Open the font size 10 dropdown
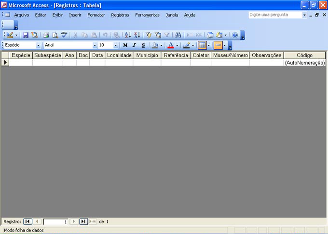The height and width of the screenshot is (234, 328). point(115,45)
